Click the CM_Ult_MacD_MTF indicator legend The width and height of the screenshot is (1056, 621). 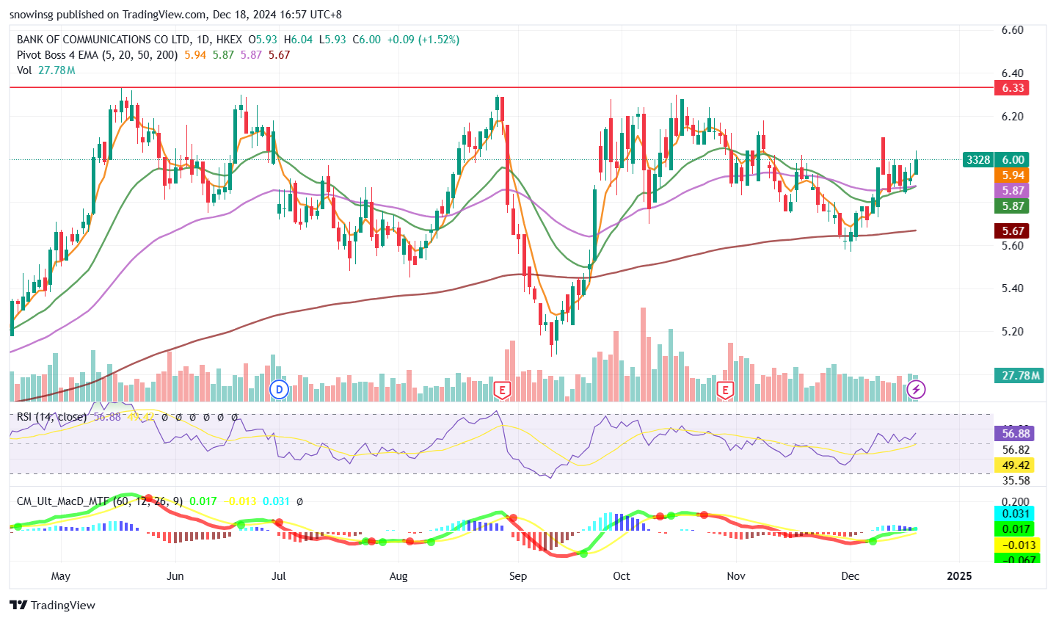(100, 501)
